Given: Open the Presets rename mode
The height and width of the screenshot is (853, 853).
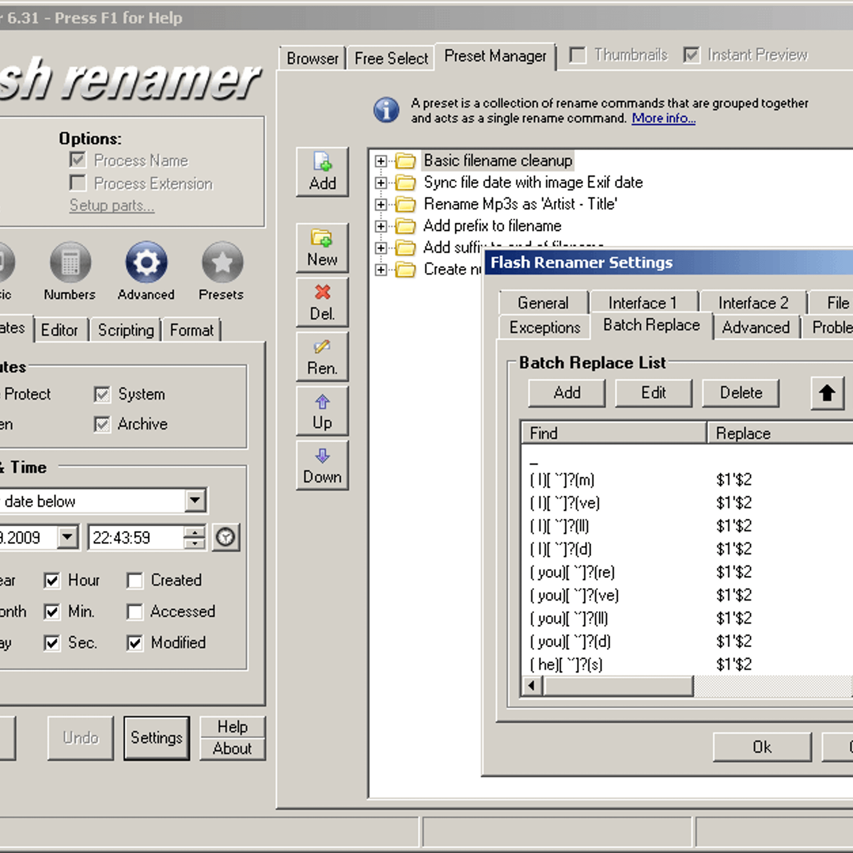Looking at the screenshot, I should tap(222, 271).
